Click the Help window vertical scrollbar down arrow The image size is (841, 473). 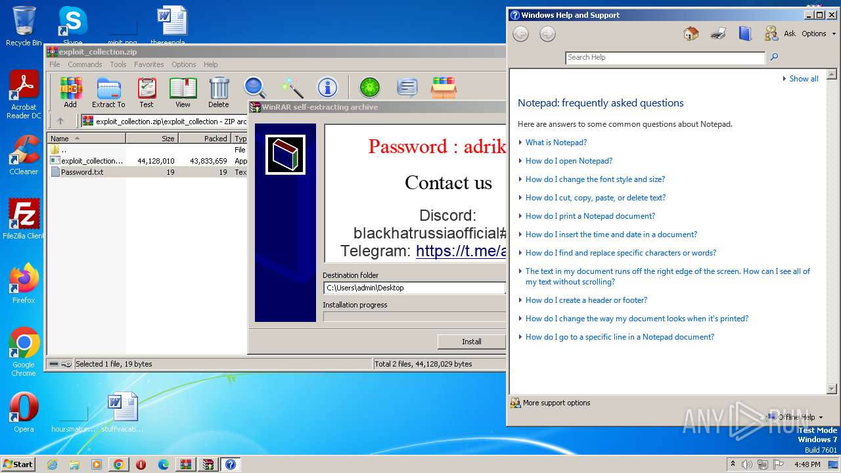pos(831,389)
